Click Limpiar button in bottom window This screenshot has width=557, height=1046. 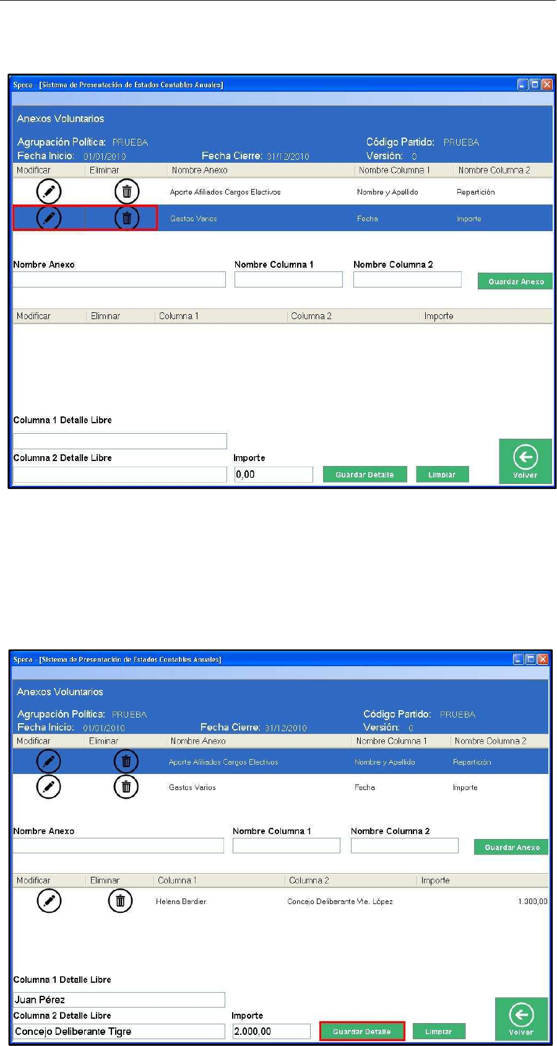coord(439,1032)
